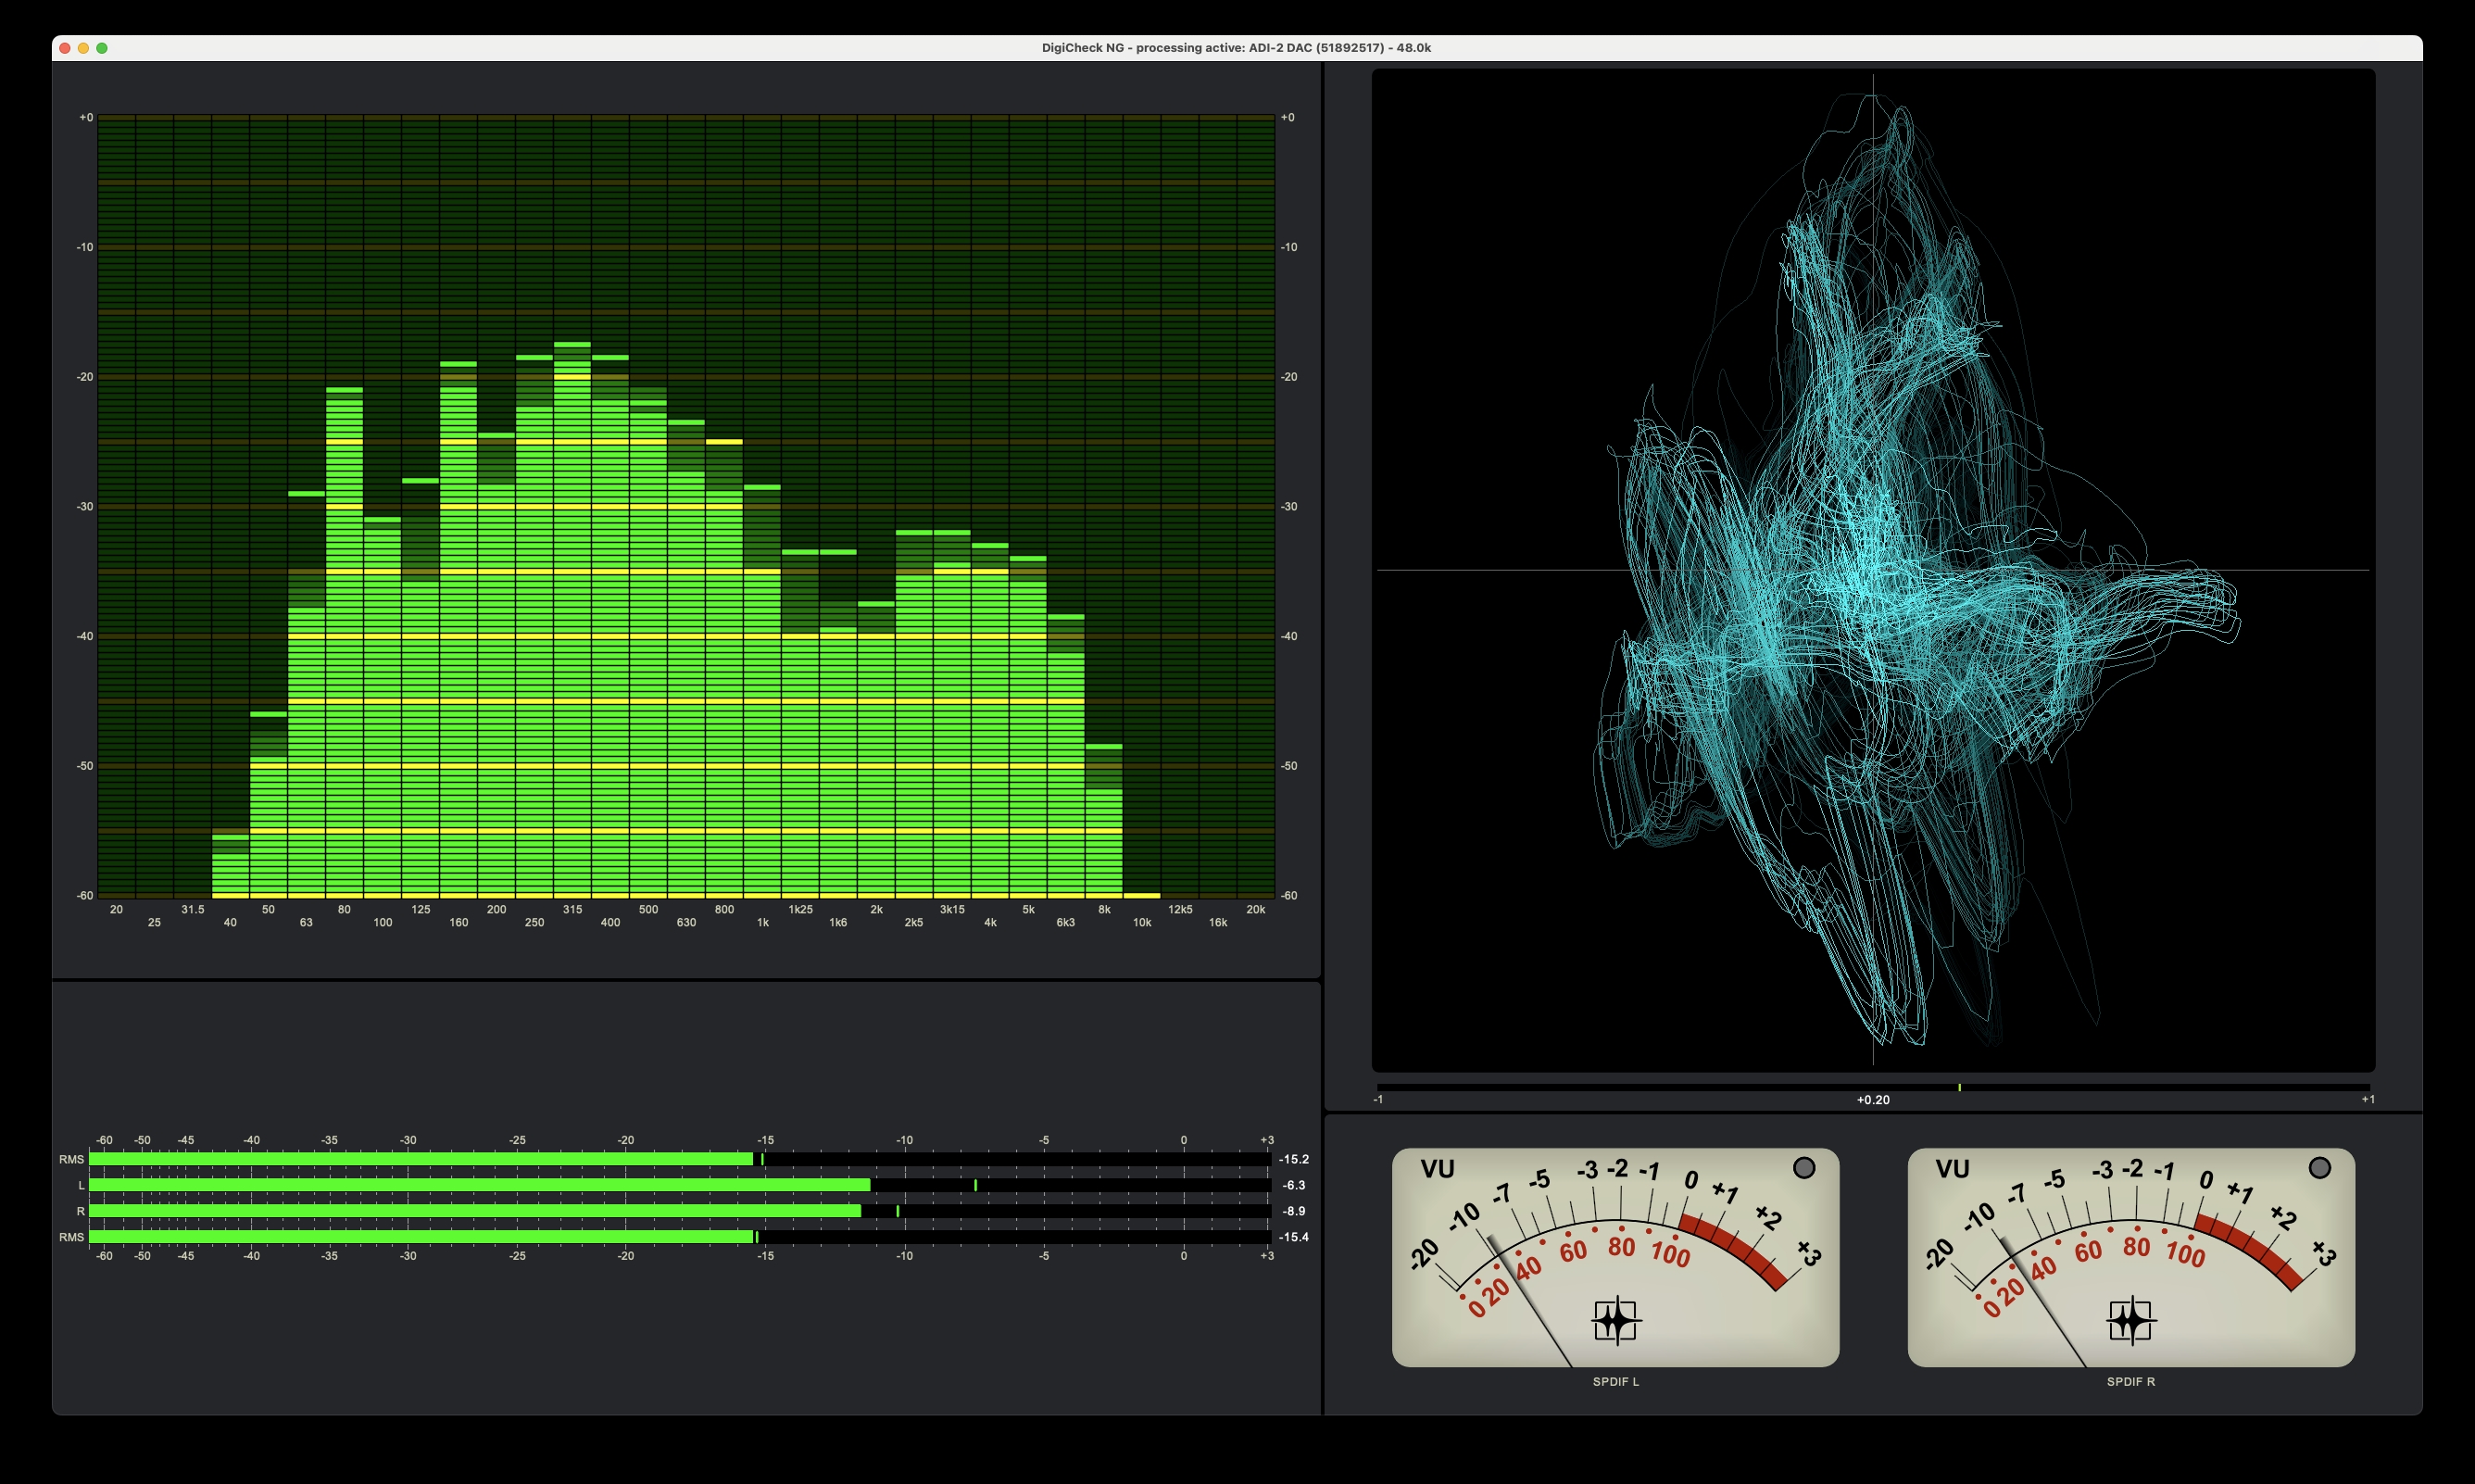Click the 630 frequency label
Screen dimensions: 2475x1484
coord(686,923)
